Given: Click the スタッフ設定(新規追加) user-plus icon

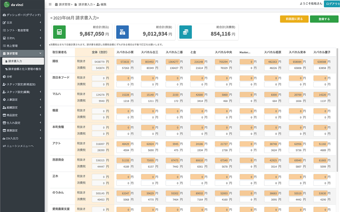Looking at the screenshot, I should [4, 84].
